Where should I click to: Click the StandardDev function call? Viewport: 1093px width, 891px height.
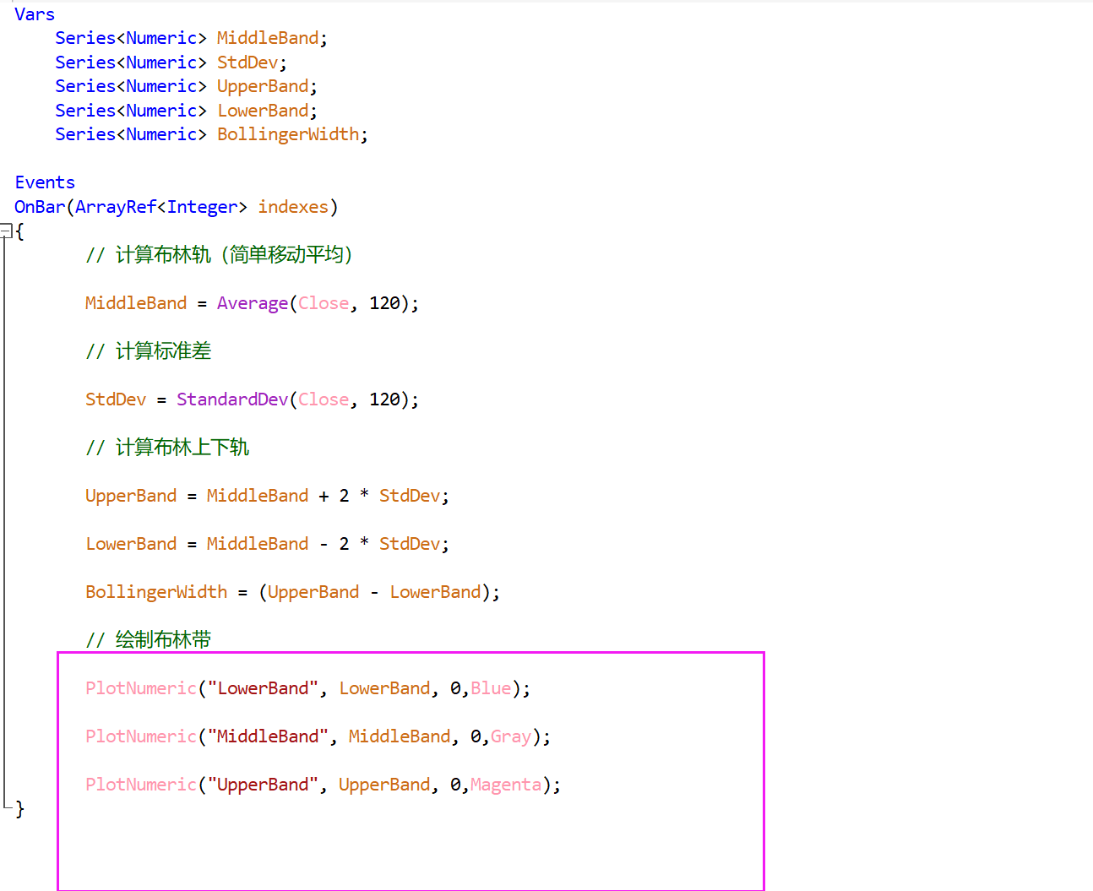(x=232, y=399)
